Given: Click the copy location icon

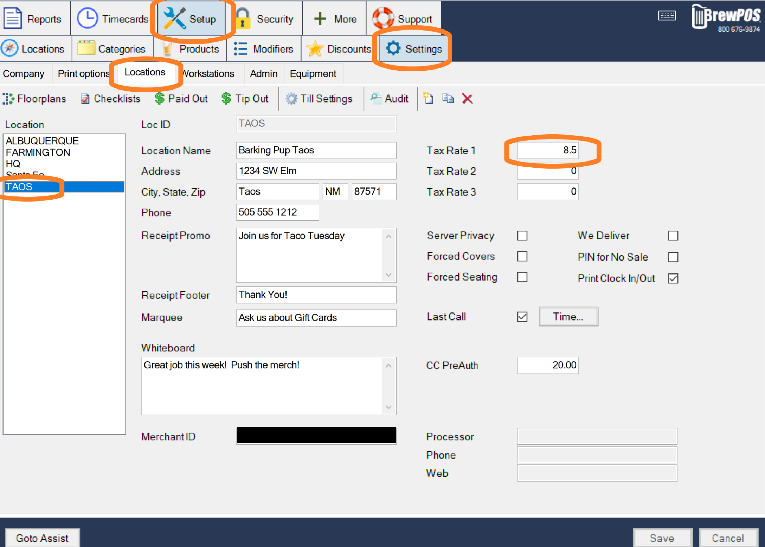Looking at the screenshot, I should click(x=448, y=98).
